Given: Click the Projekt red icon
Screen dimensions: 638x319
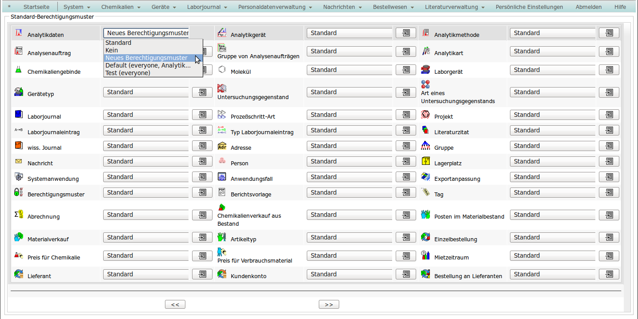Looking at the screenshot, I should coord(425,115).
